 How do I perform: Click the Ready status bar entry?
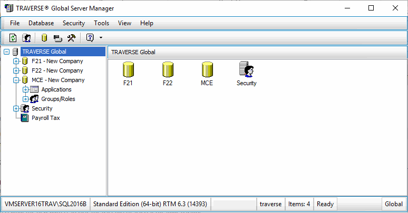click(325, 204)
